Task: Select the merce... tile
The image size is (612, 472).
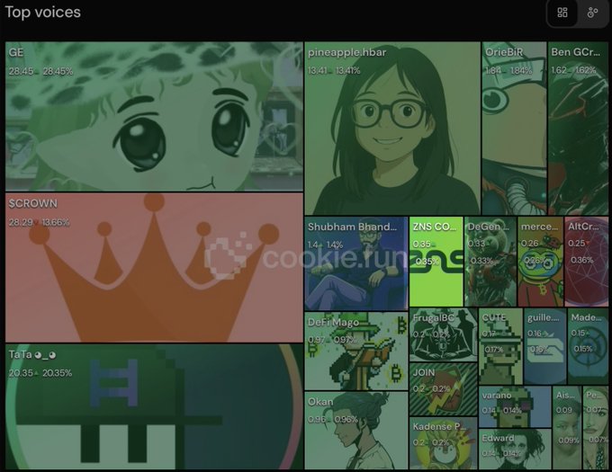Action: click(x=540, y=262)
